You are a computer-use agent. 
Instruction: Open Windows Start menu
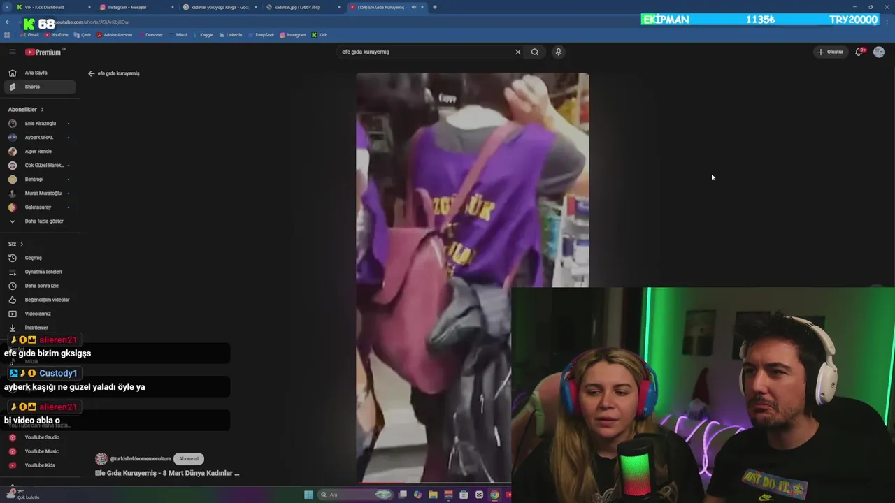pos(308,495)
